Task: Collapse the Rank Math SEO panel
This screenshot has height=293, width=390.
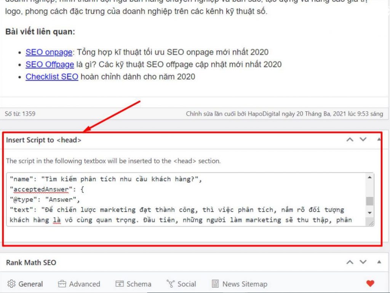Action: (379, 262)
